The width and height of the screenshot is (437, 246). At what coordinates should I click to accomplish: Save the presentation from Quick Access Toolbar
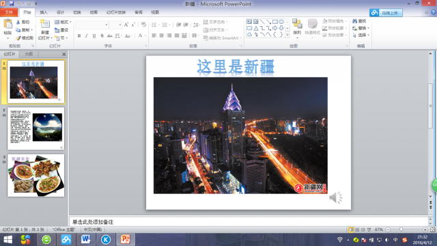pos(12,3)
